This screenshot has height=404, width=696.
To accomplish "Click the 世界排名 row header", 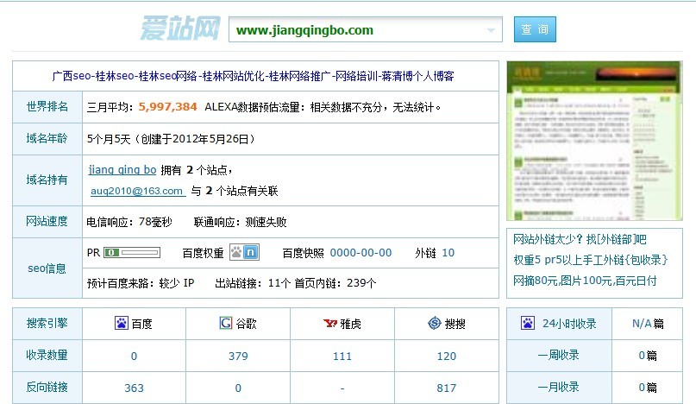I will 47,107.
